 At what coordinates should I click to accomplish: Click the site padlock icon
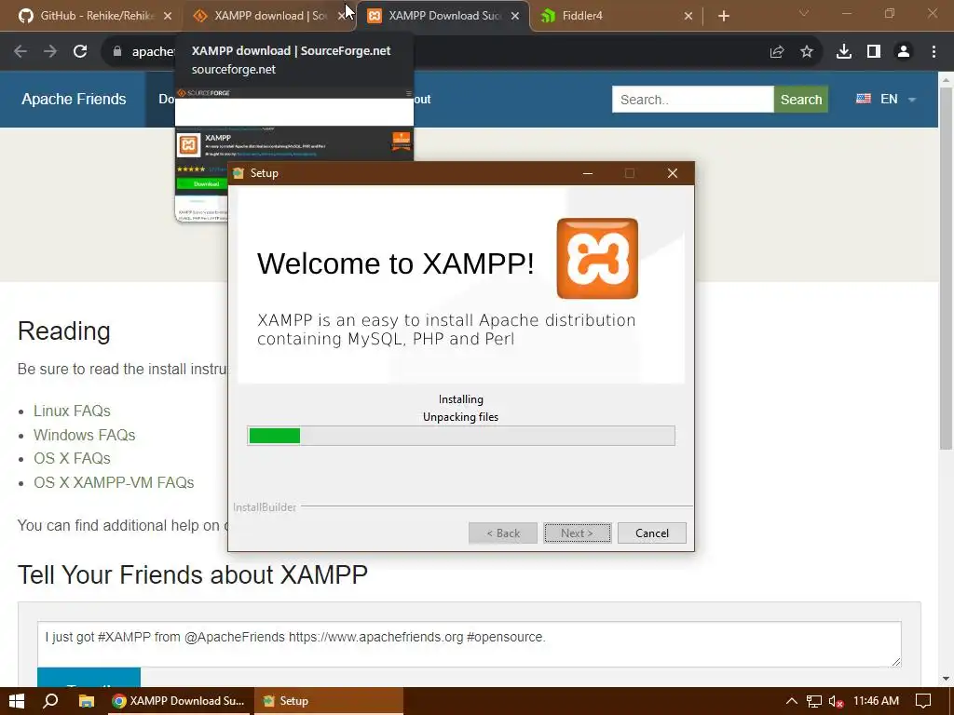pyautogui.click(x=116, y=52)
